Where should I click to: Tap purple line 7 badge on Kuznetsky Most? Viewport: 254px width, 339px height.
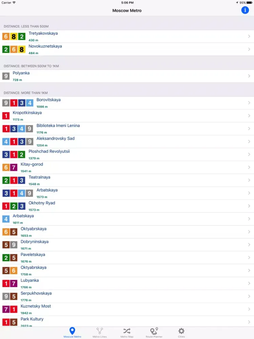click(x=6, y=310)
